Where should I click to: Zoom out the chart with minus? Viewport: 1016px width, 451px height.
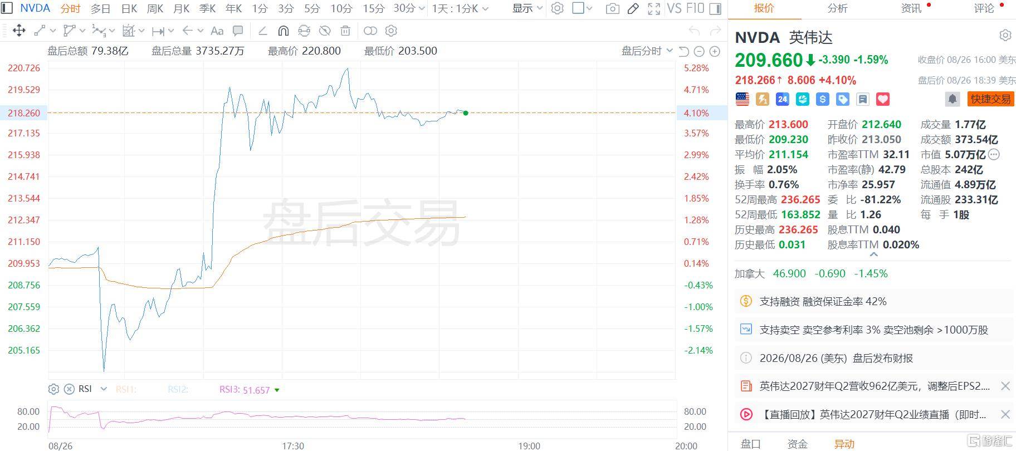(699, 52)
